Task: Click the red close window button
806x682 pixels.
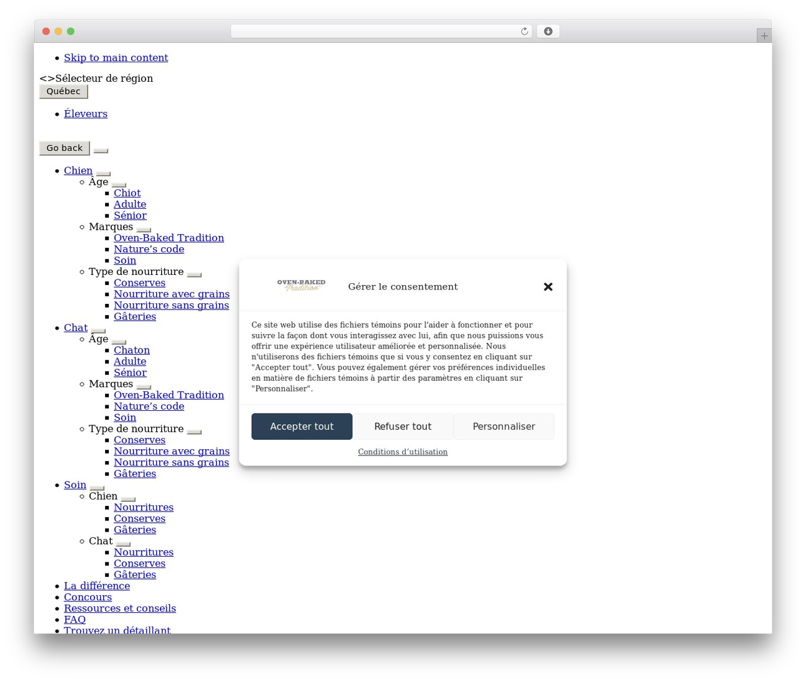Action: pyautogui.click(x=46, y=31)
